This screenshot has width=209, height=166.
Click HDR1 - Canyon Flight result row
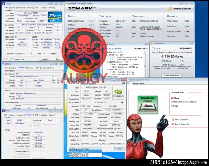[125, 65]
